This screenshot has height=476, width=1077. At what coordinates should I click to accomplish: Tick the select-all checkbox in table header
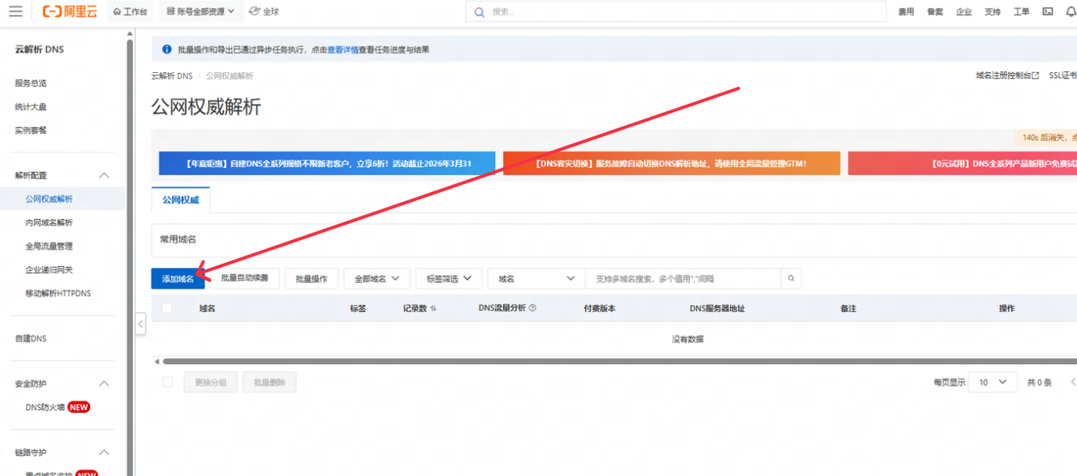tap(167, 308)
